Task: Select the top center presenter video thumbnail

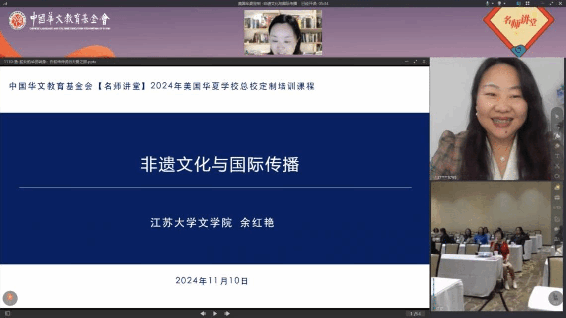Action: [x=283, y=32]
